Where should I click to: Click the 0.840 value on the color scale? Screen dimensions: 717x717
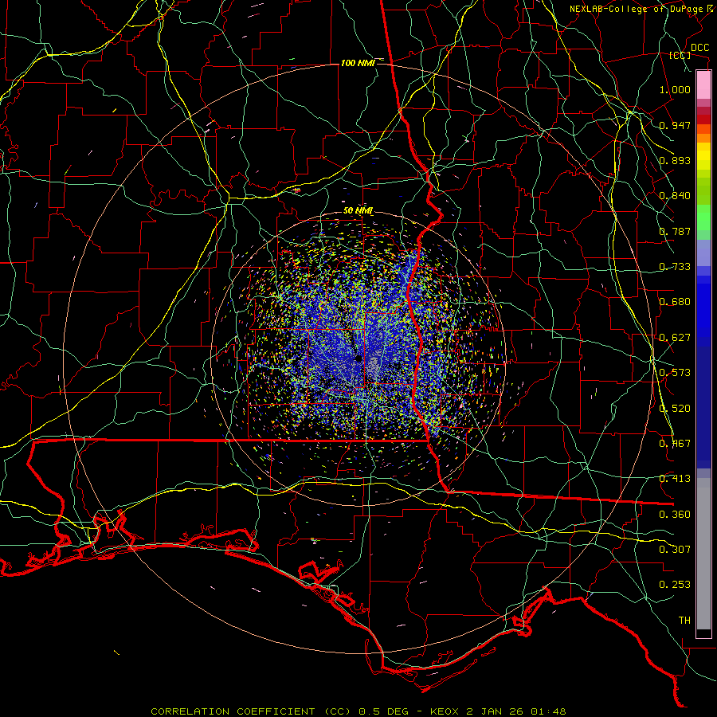[x=675, y=196]
